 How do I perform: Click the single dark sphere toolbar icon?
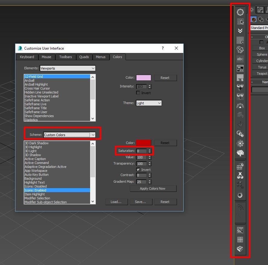pyautogui.click(x=240, y=195)
